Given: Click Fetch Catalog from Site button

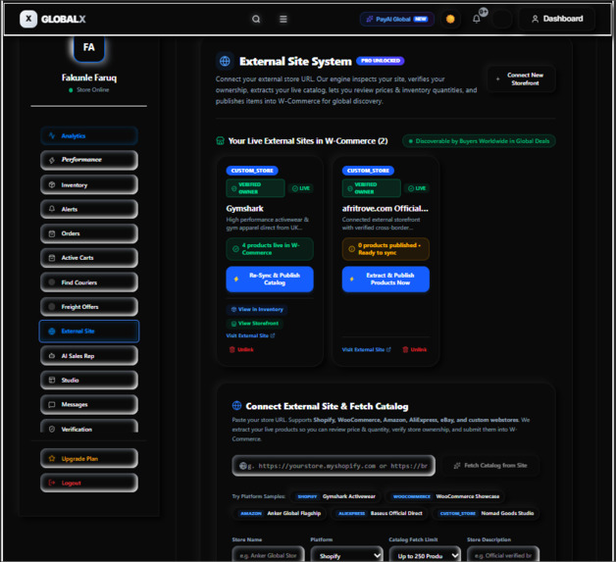Looking at the screenshot, I should pyautogui.click(x=490, y=465).
